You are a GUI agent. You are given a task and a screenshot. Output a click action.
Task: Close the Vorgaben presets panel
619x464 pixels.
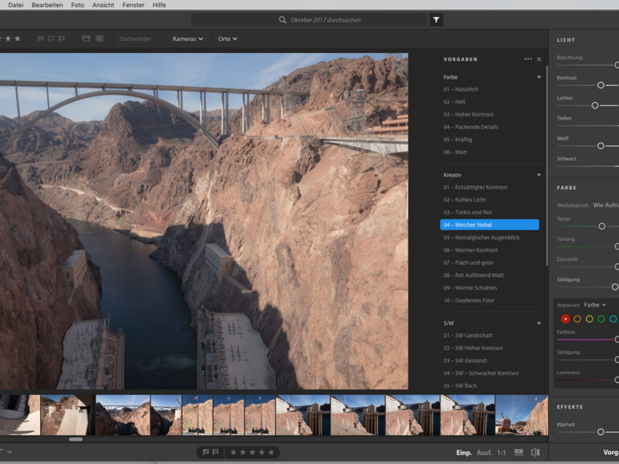click(539, 59)
